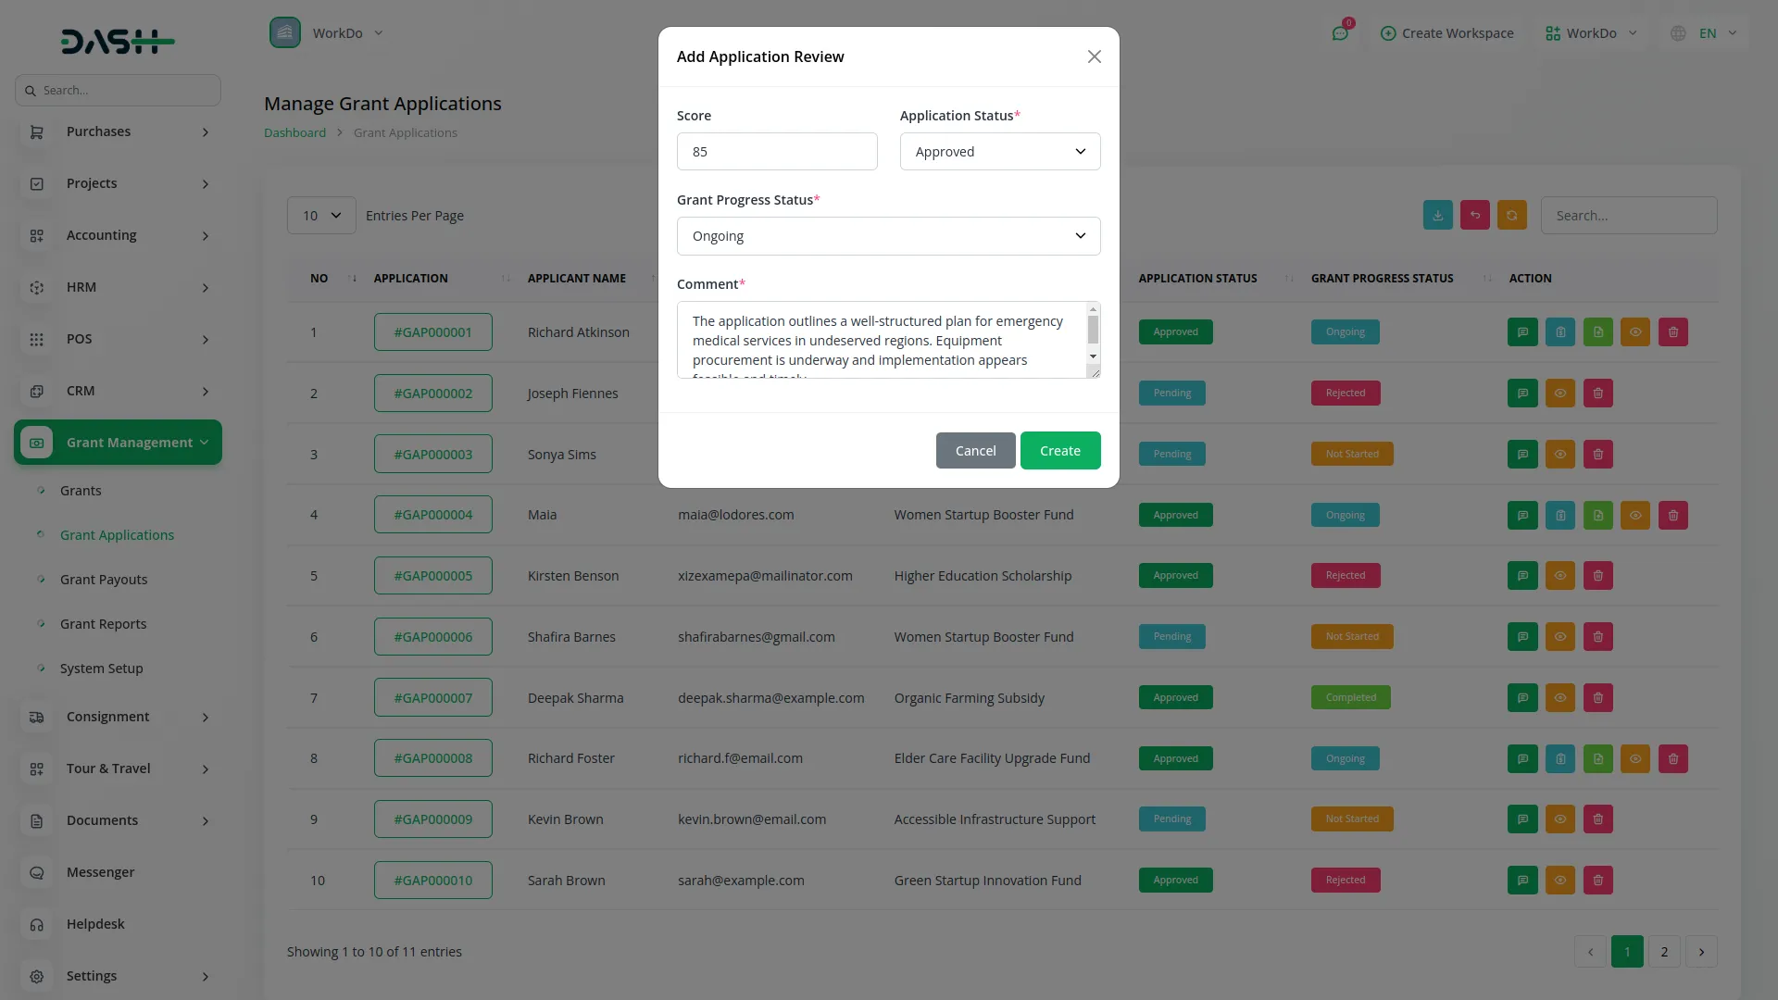Open the Grant Payouts sidebar item

pos(104,579)
